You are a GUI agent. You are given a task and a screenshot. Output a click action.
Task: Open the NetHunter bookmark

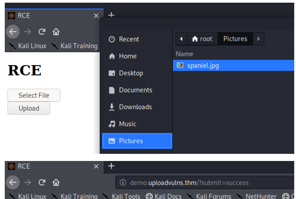(x=257, y=196)
